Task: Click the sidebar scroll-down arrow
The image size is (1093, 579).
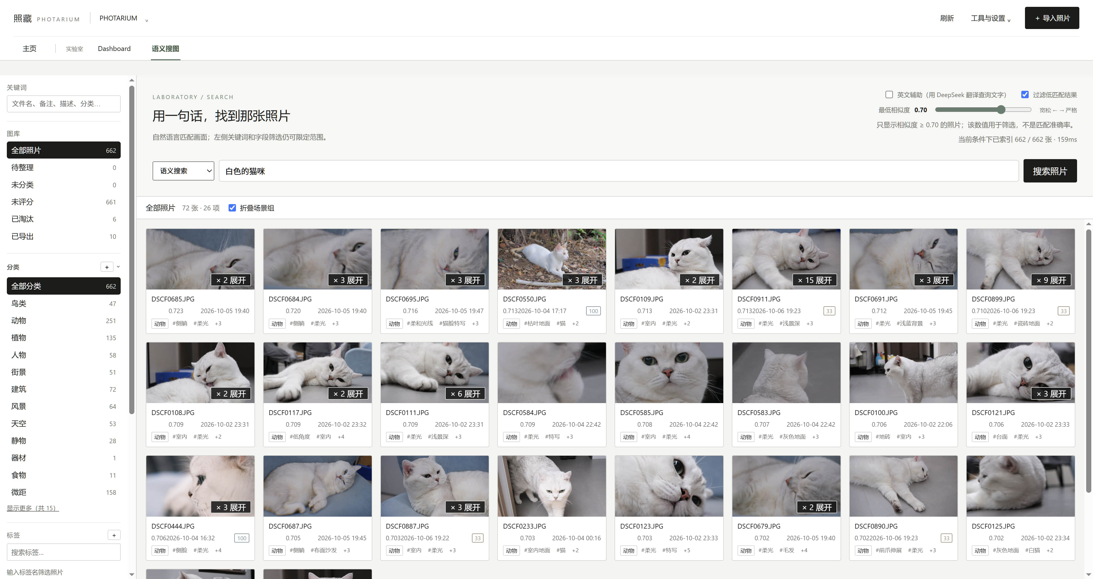Action: (x=132, y=574)
